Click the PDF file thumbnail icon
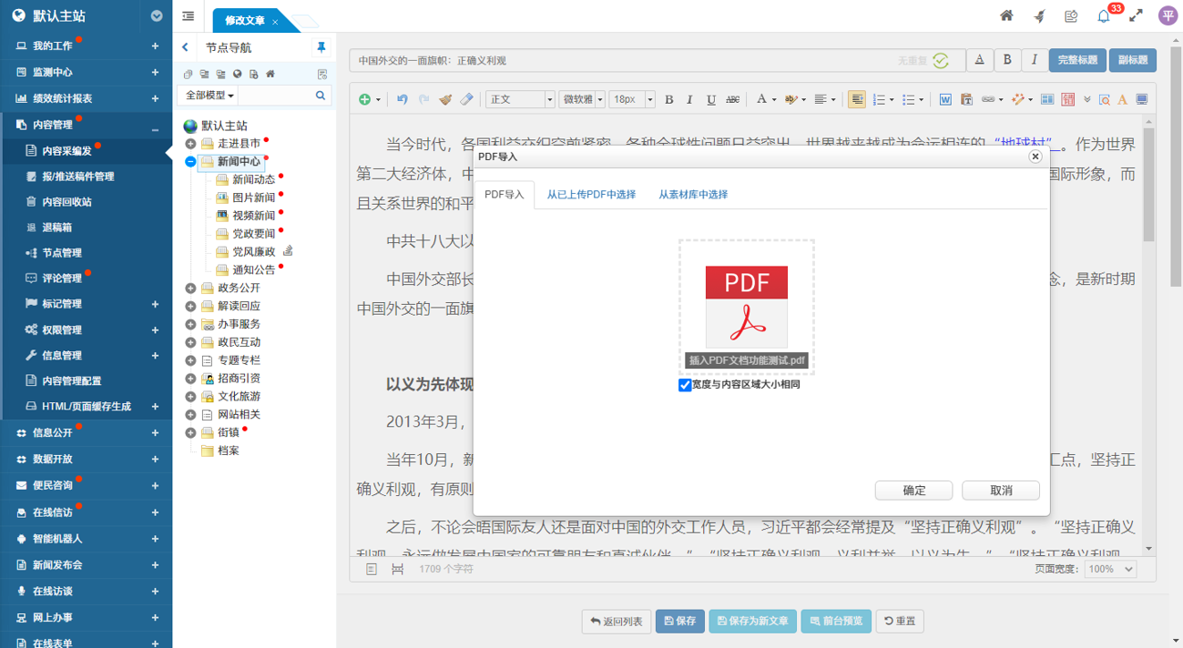 point(746,306)
